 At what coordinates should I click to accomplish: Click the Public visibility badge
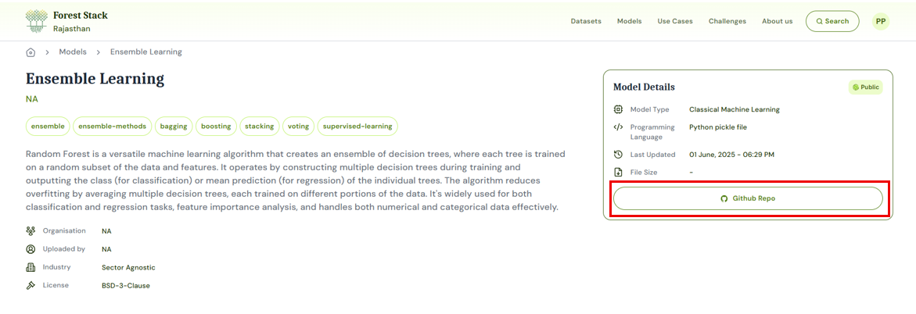865,87
